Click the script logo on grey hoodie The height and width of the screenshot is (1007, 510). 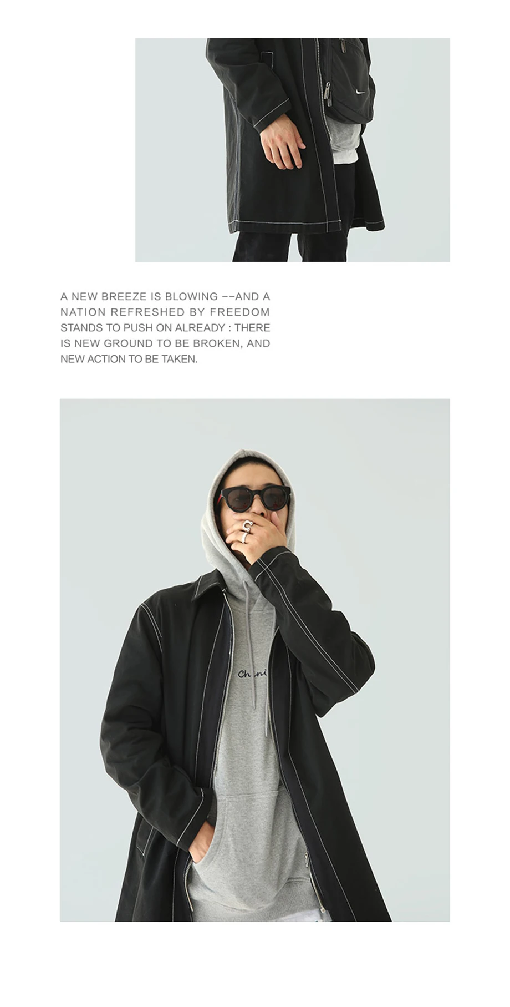point(252,674)
